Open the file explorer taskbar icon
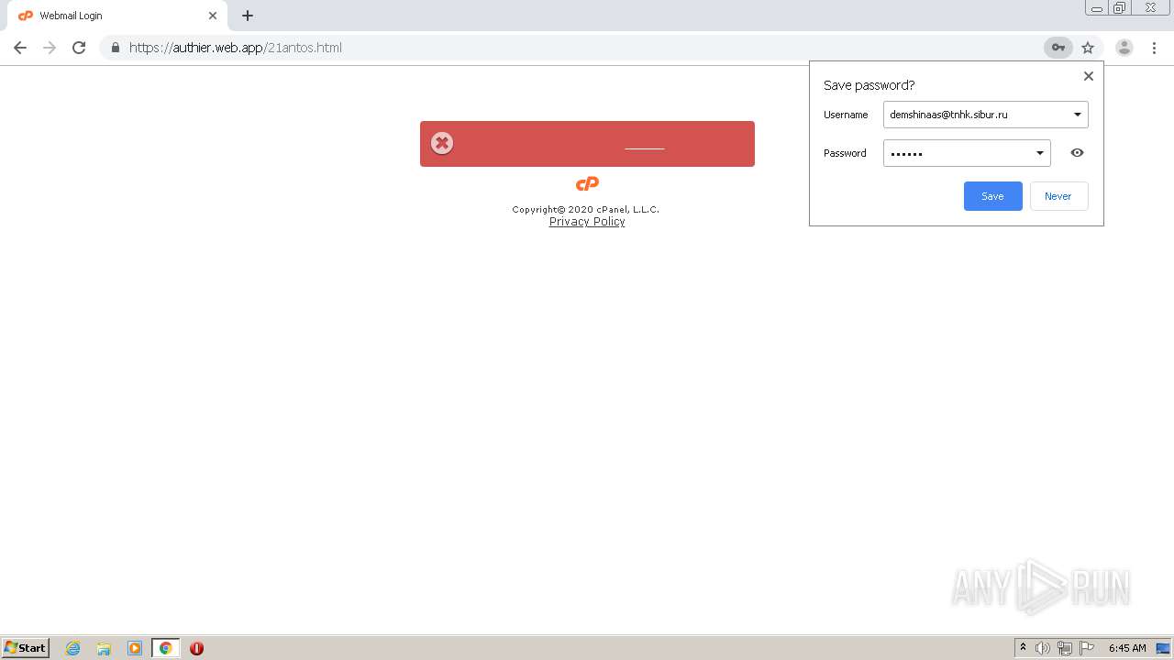Viewport: 1174px width, 660px height. (104, 648)
